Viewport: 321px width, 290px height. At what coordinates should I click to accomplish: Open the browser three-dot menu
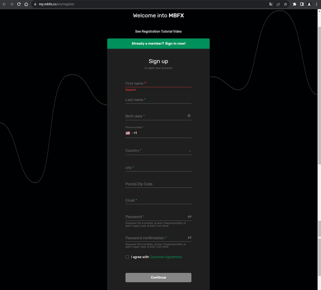click(317, 4)
